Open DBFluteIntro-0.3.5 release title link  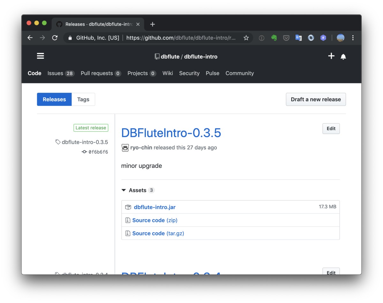click(x=171, y=133)
